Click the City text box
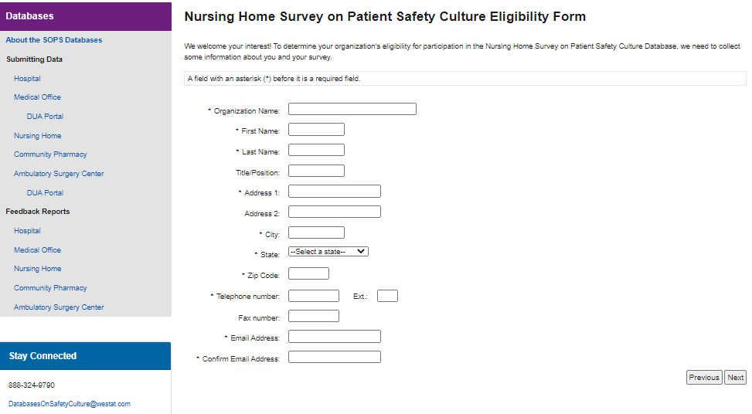The width and height of the screenshot is (752, 414). 316,232
